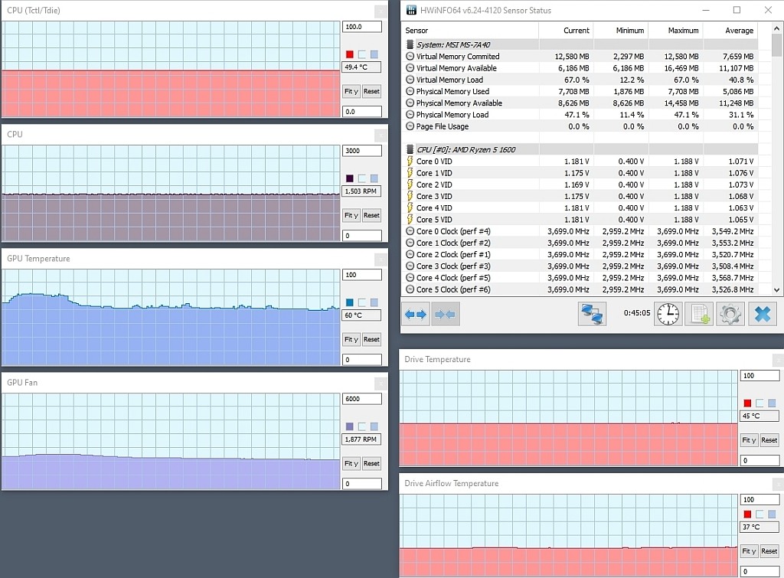
Task: Click the clock reset-timer icon
Action: [x=668, y=314]
